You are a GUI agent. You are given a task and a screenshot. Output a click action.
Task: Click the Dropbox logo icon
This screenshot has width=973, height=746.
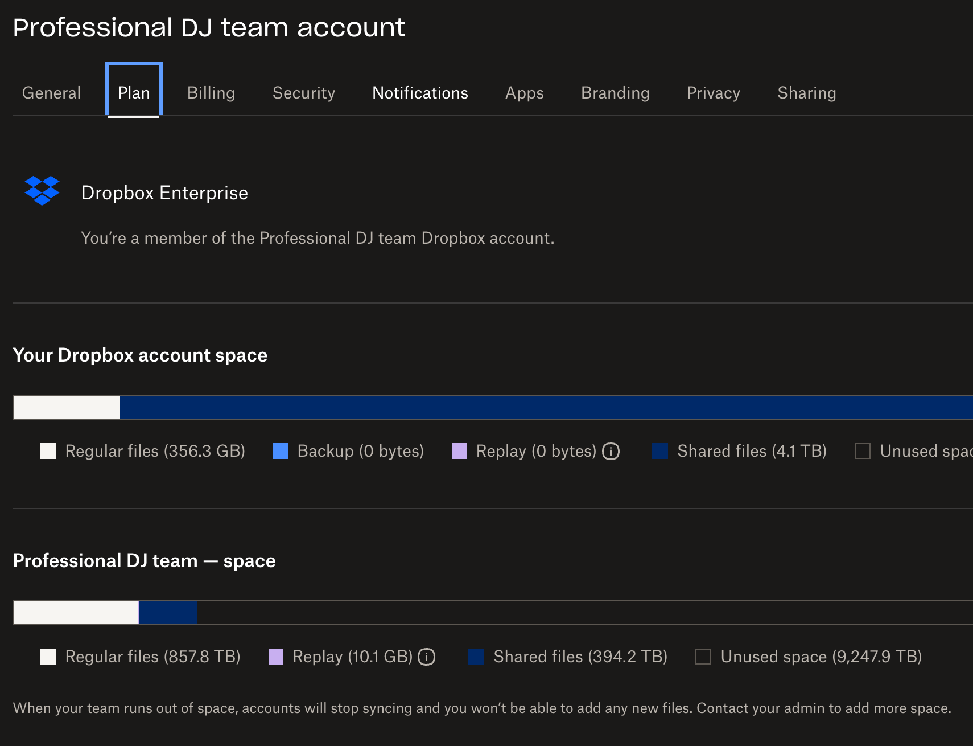(x=42, y=191)
